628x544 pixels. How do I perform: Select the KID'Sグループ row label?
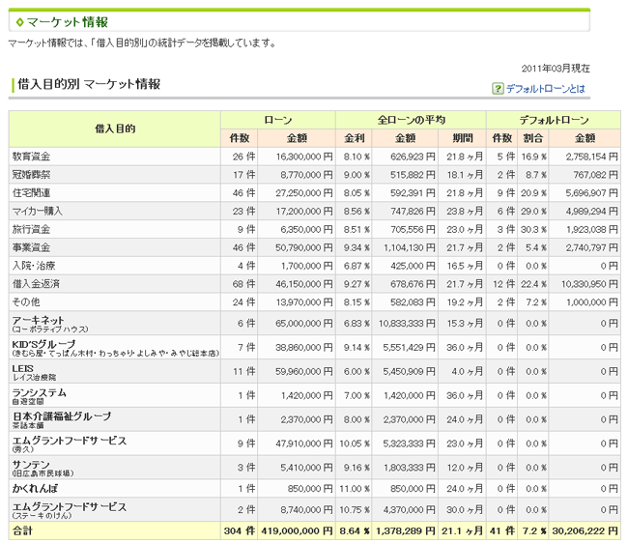43,344
